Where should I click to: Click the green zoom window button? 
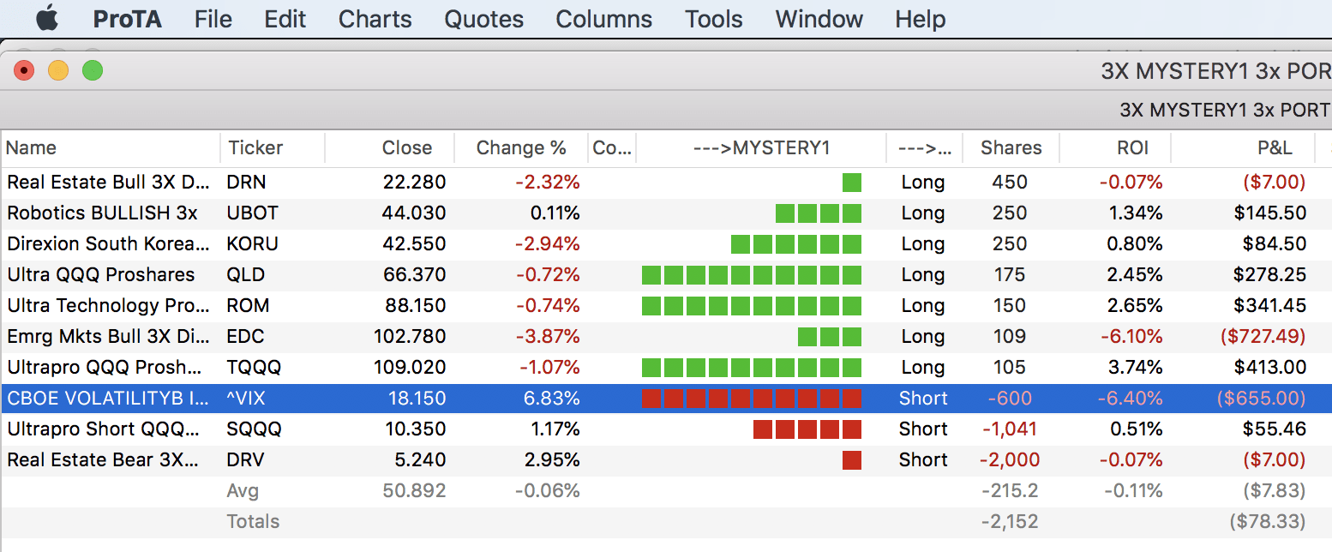[x=92, y=70]
